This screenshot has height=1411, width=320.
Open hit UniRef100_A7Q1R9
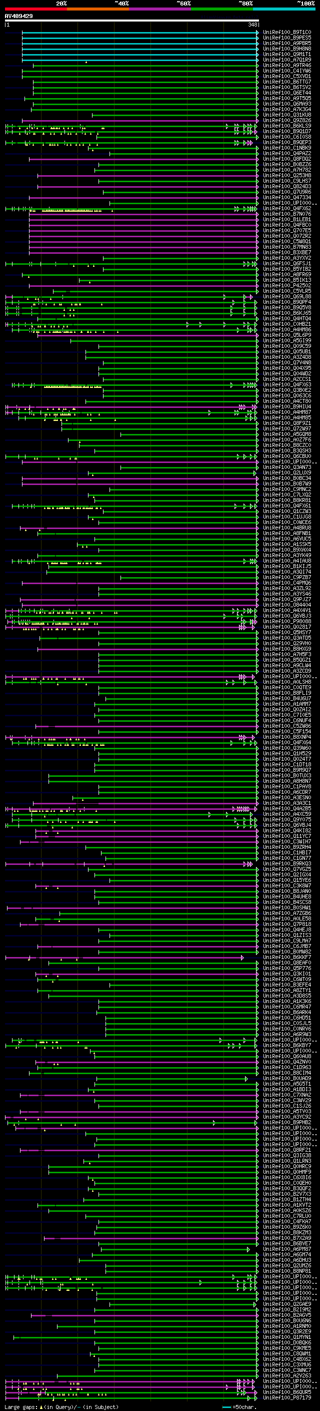point(287,60)
